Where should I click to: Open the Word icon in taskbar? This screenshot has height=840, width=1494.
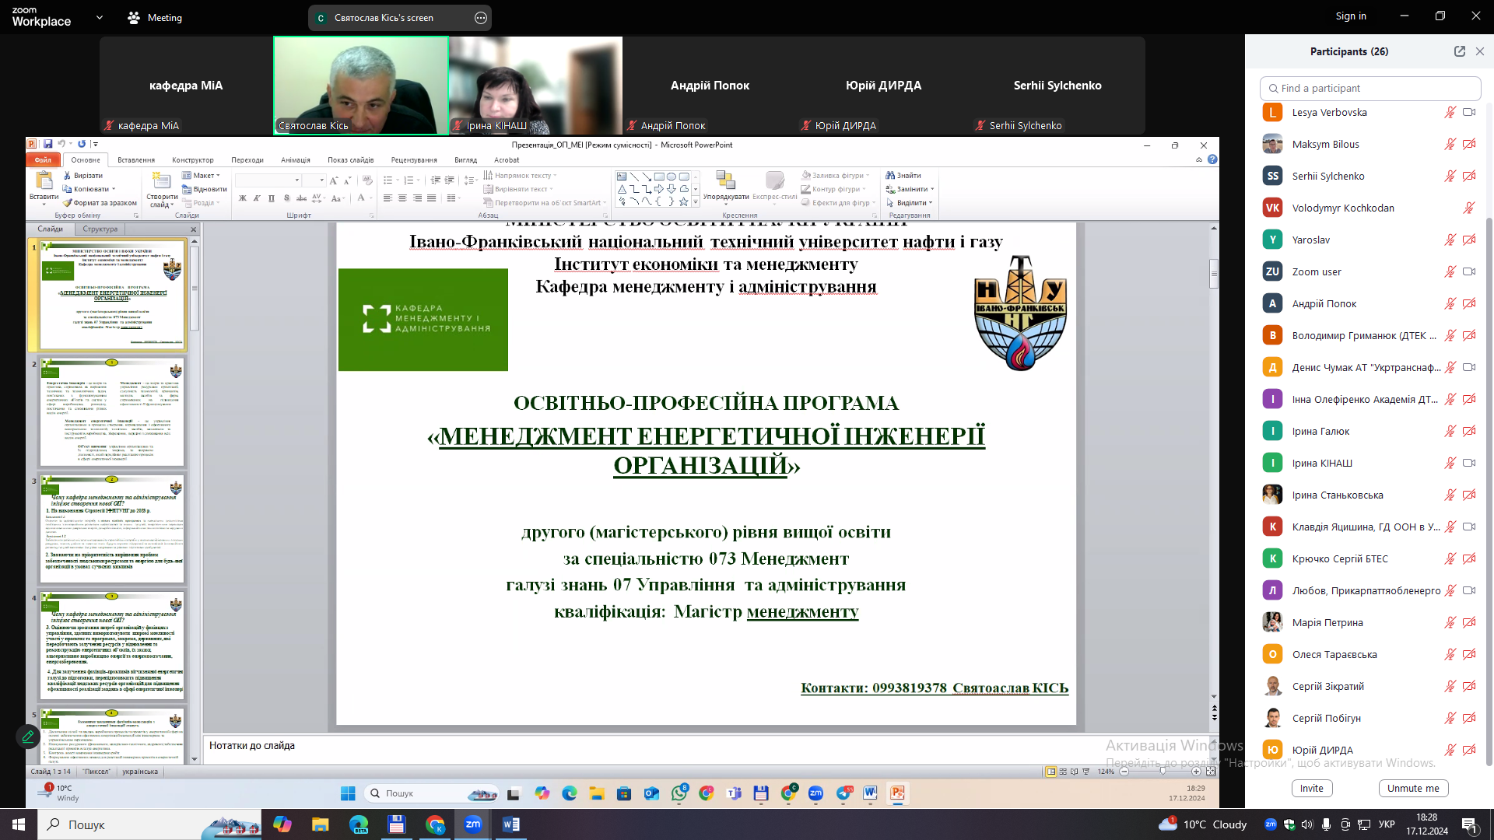click(x=510, y=824)
